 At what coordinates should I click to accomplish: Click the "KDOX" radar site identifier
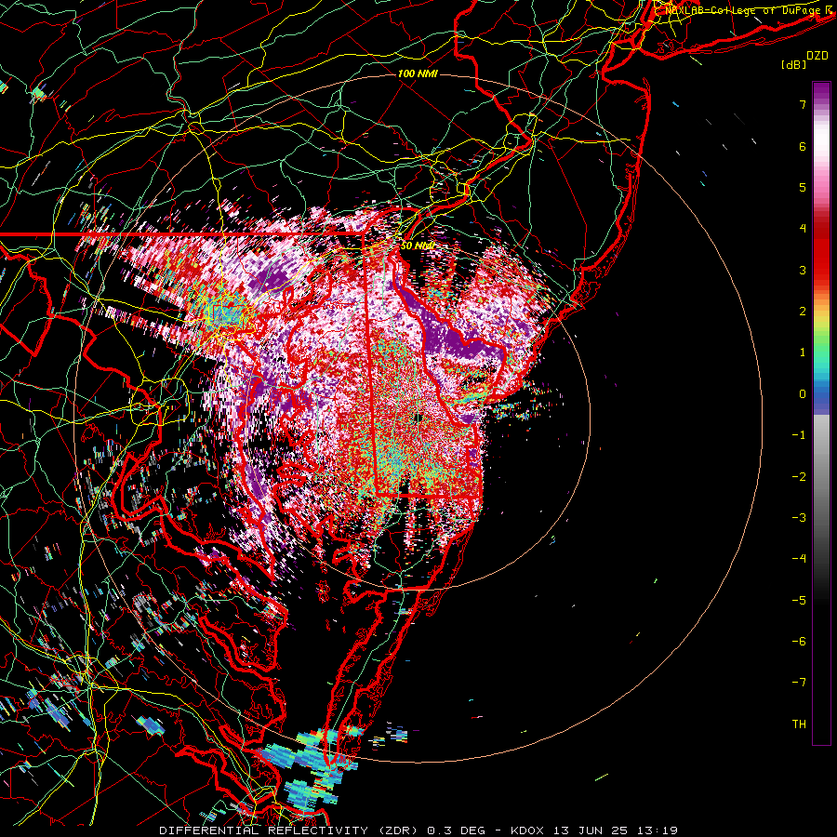(x=527, y=830)
